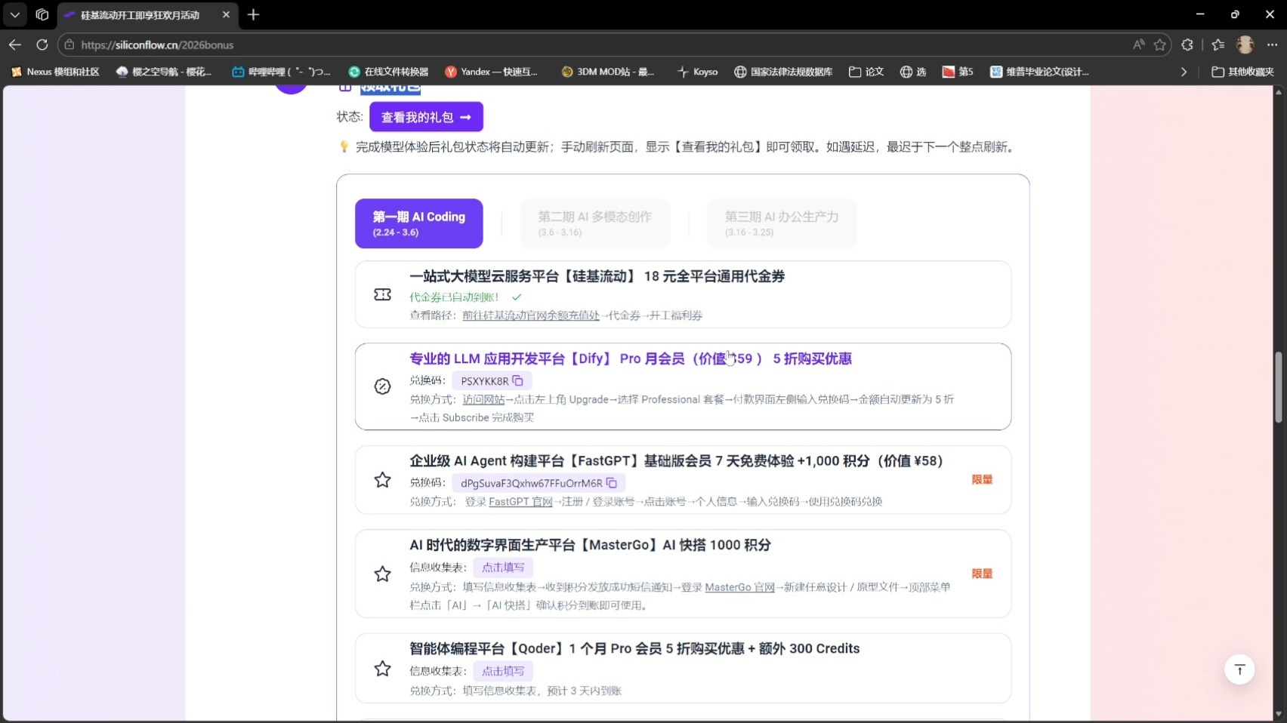This screenshot has width=1287, height=723.
Task: Click the 硅基流动 18 元代金券 card title
Action: pyautogui.click(x=597, y=276)
